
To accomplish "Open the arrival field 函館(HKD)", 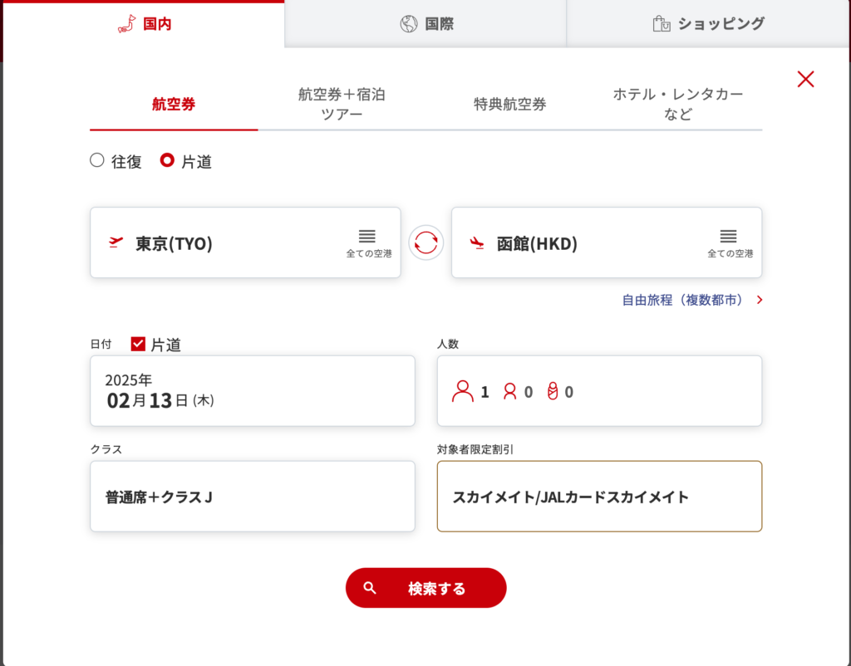I will (x=606, y=242).
